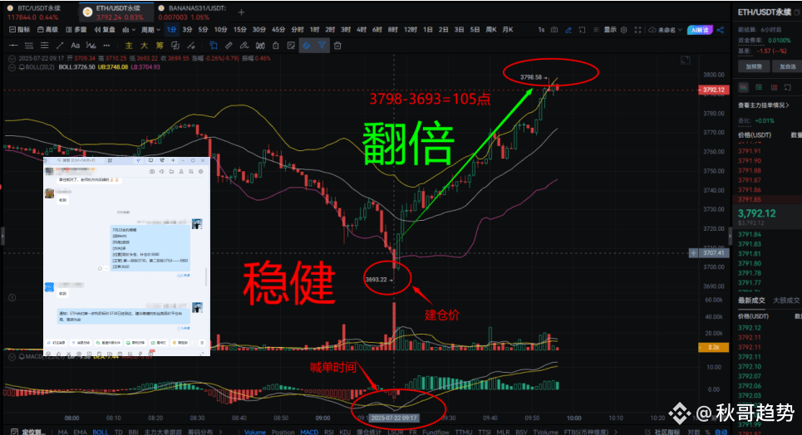
Task: Expand the 周期 period dropdown
Action: [x=151, y=30]
